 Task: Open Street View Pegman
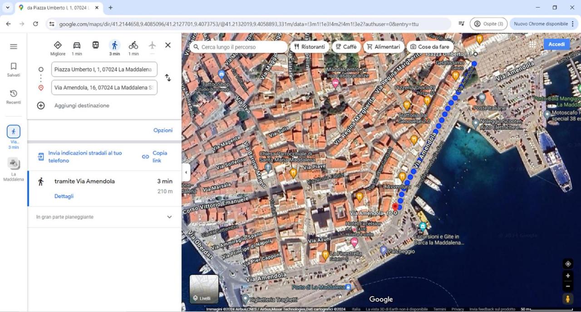point(568,298)
